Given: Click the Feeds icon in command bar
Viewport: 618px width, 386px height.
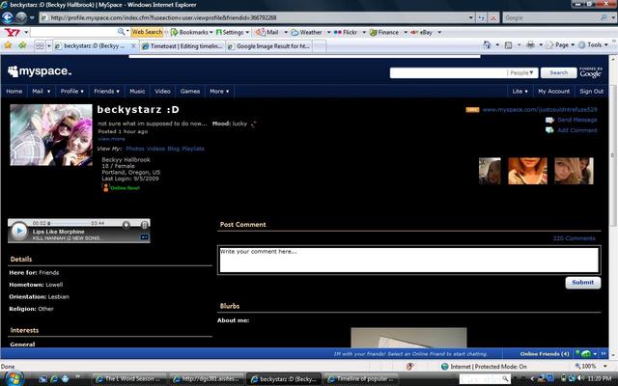Looking at the screenshot, I should 509,45.
